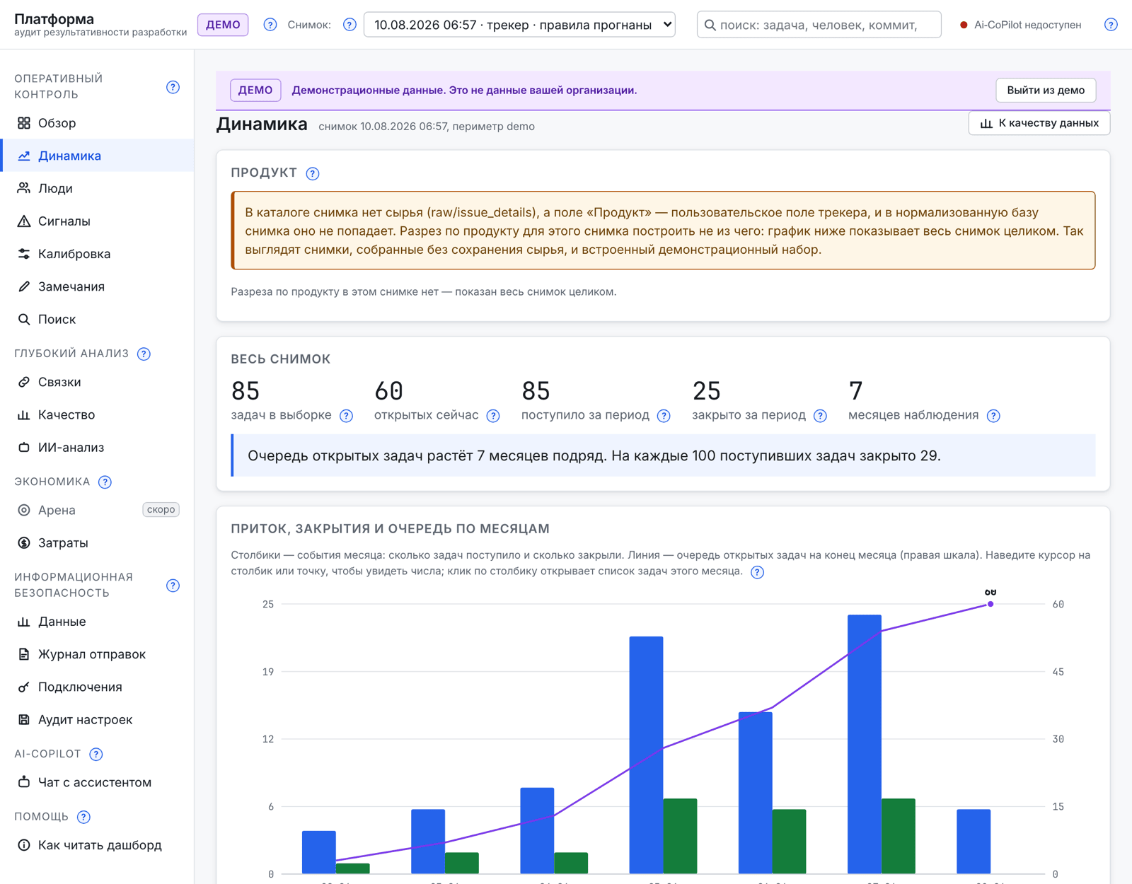The width and height of the screenshot is (1132, 884).
Task: Open help for месяцев наблюдения metric
Action: (x=993, y=416)
